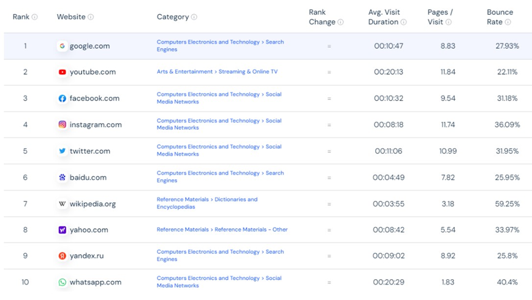Click the Avg. Visit Duration column header
This screenshot has width=532, height=300.
click(x=384, y=17)
